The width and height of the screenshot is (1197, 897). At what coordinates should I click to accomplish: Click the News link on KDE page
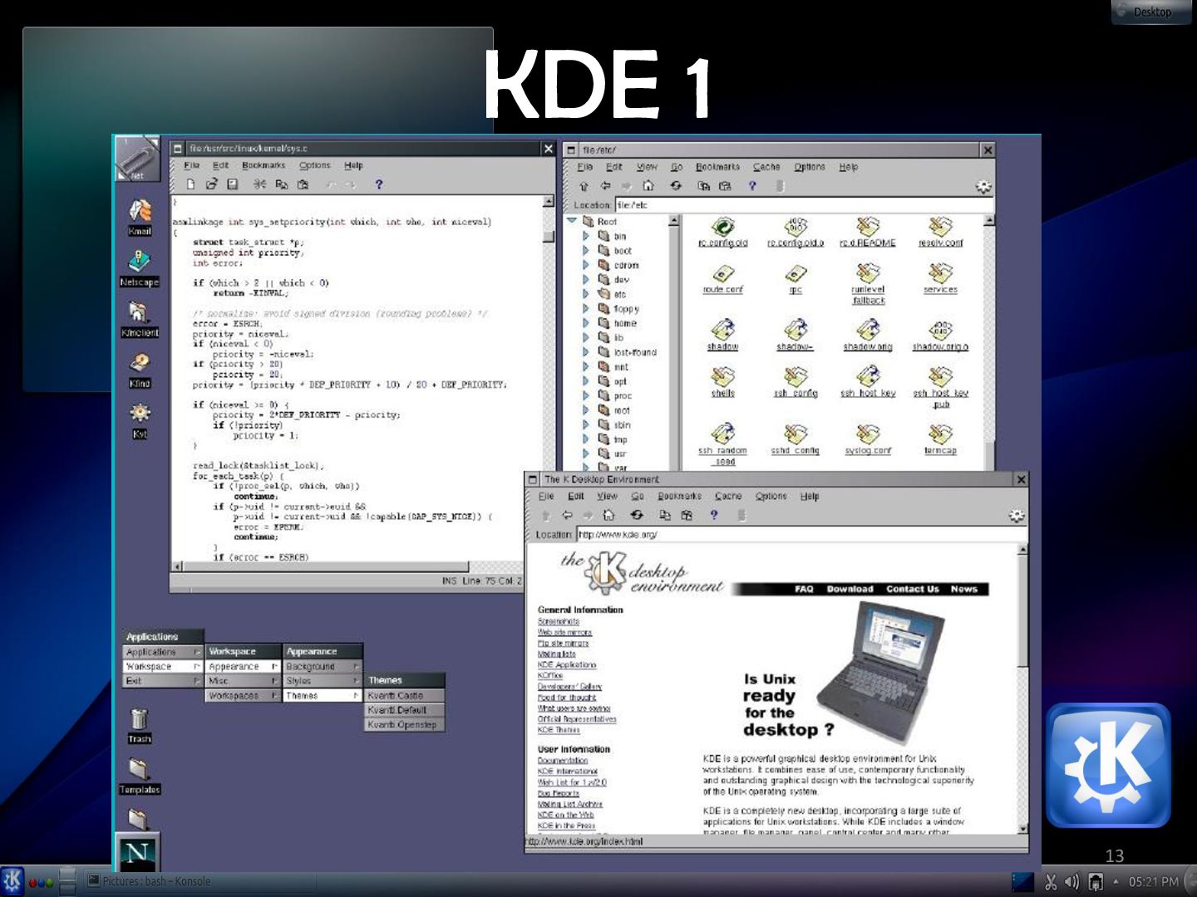[964, 589]
